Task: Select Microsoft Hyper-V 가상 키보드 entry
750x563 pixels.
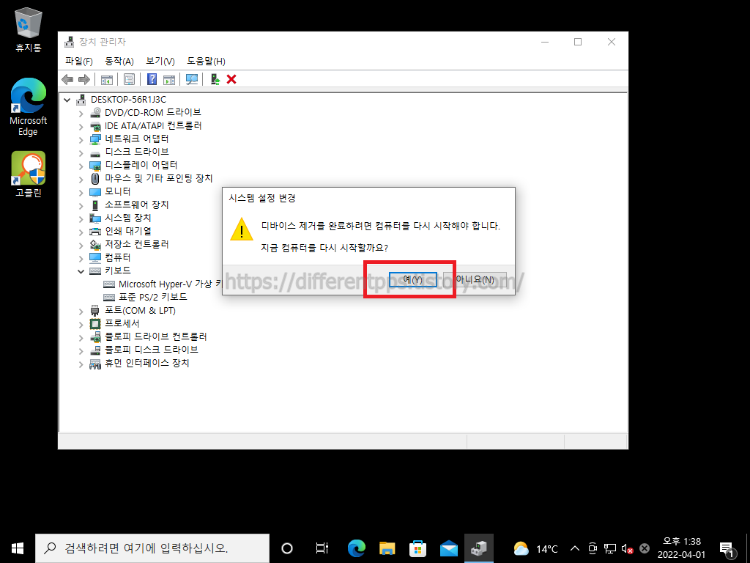Action: 170,284
